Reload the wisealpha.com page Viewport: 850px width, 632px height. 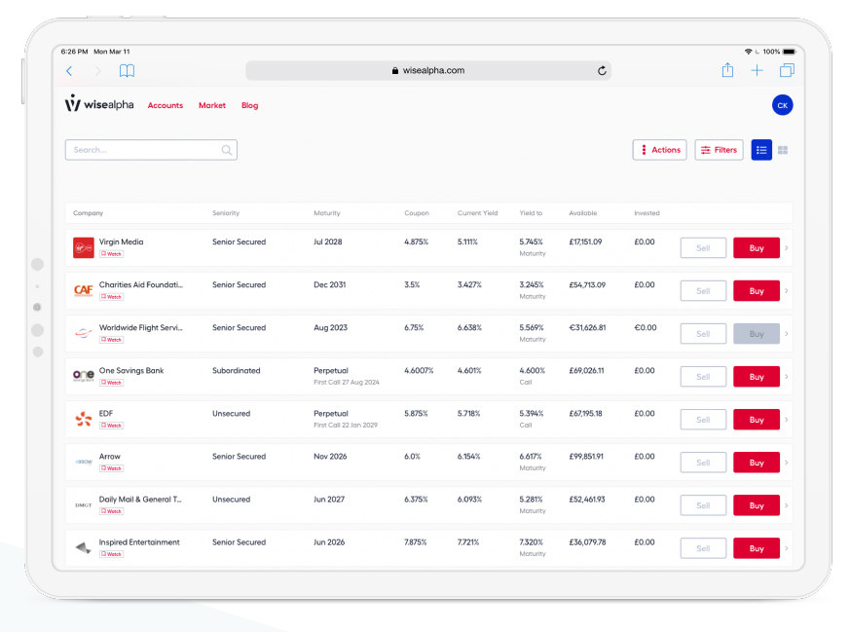(602, 71)
